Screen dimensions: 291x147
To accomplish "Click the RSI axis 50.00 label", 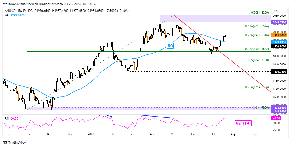I will tap(276, 123).
